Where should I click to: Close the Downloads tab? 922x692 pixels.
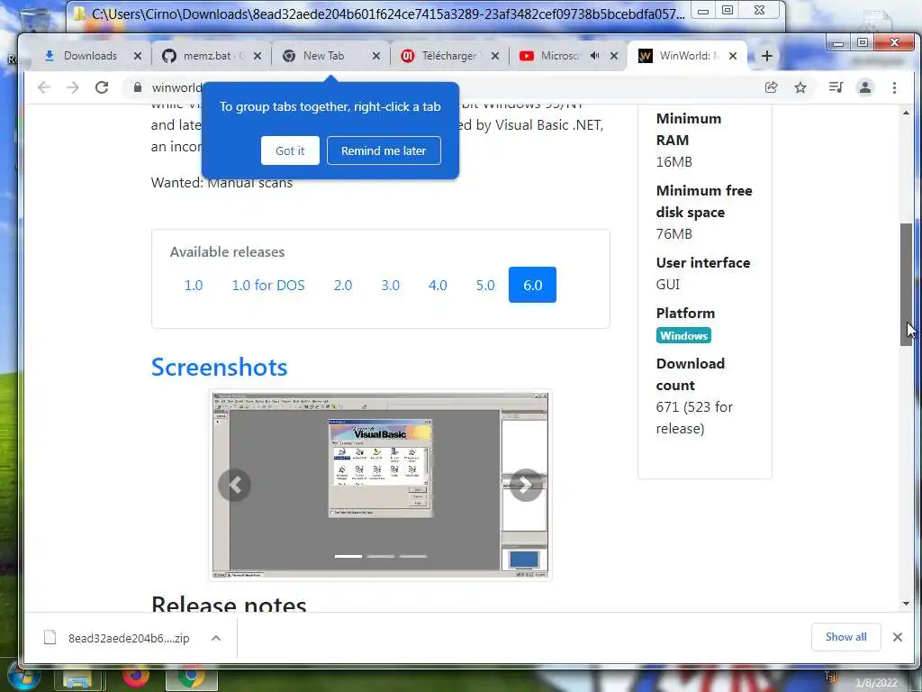(x=138, y=56)
